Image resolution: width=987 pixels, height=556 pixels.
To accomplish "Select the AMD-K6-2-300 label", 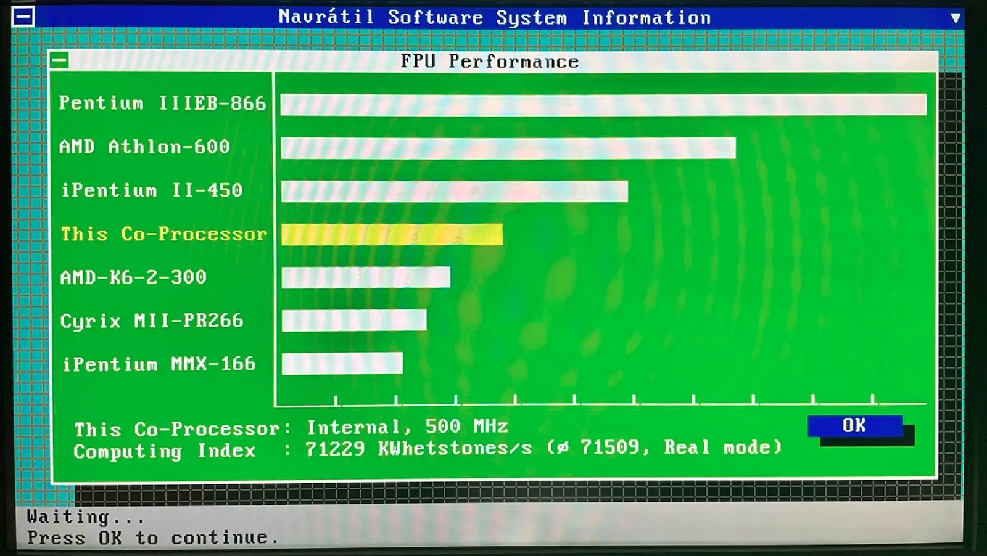I will pyautogui.click(x=133, y=277).
